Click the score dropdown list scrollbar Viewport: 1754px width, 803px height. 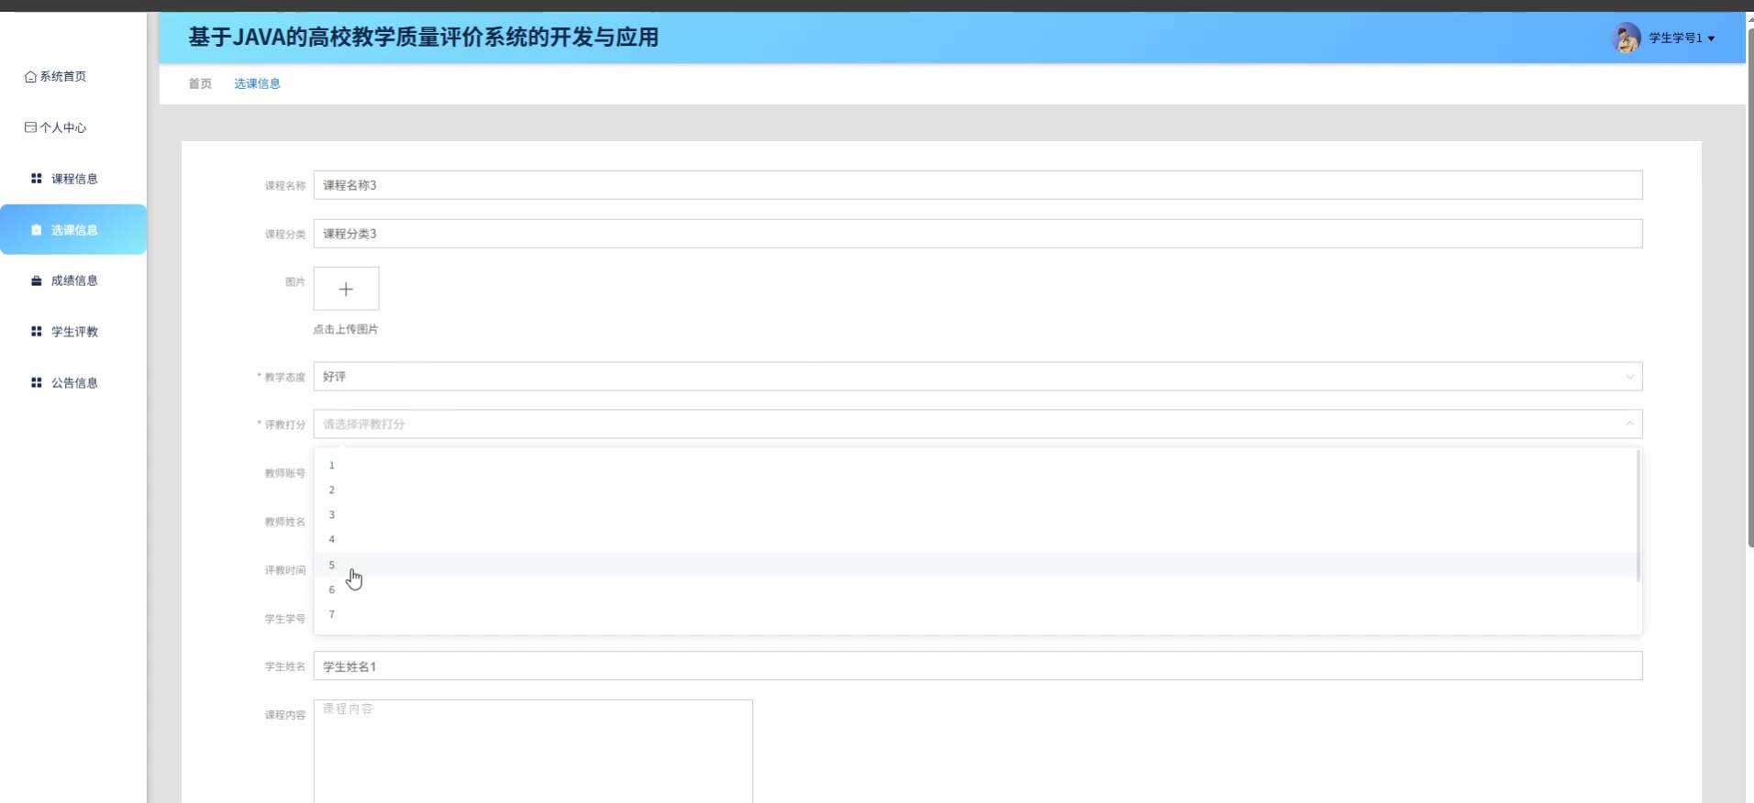(1638, 516)
